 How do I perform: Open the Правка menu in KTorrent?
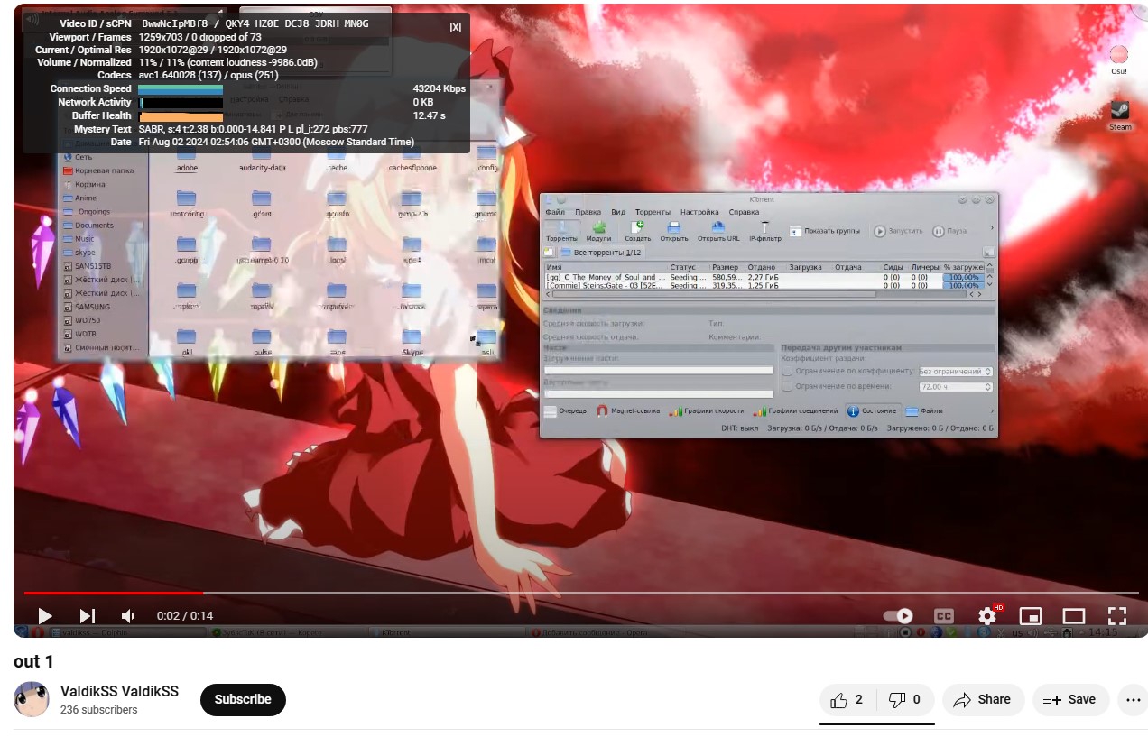tap(588, 212)
